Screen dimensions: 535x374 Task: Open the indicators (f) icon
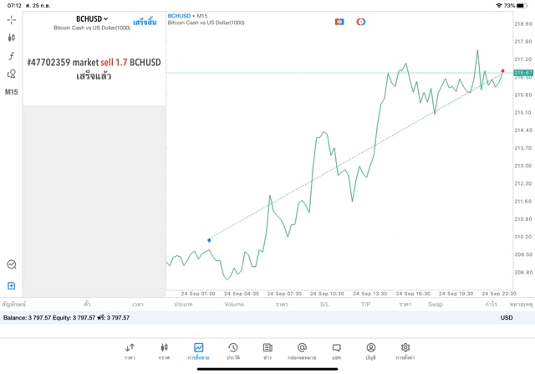coord(11,56)
